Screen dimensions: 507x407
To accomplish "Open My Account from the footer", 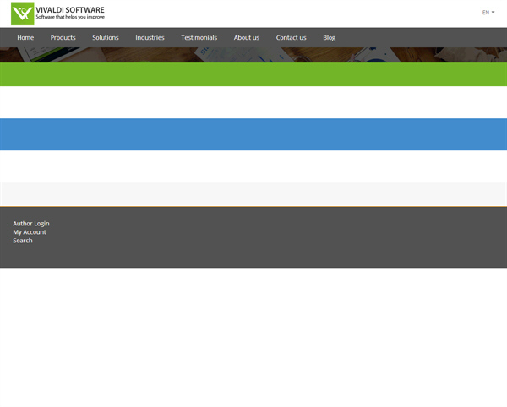I will [30, 232].
